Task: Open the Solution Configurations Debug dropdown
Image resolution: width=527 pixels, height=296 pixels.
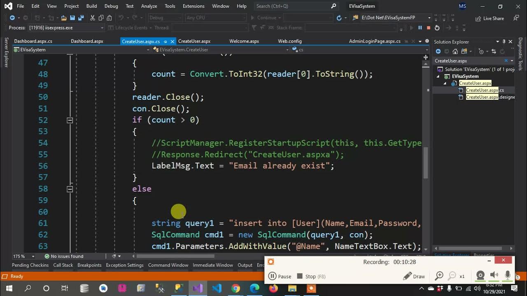Action: tap(165, 18)
